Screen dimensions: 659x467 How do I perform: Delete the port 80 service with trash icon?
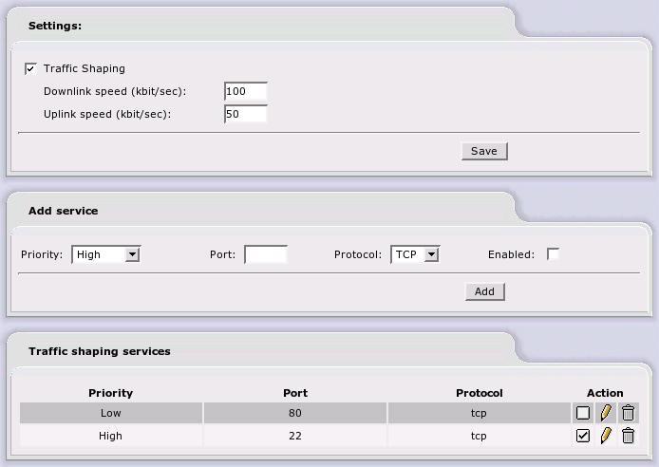628,413
